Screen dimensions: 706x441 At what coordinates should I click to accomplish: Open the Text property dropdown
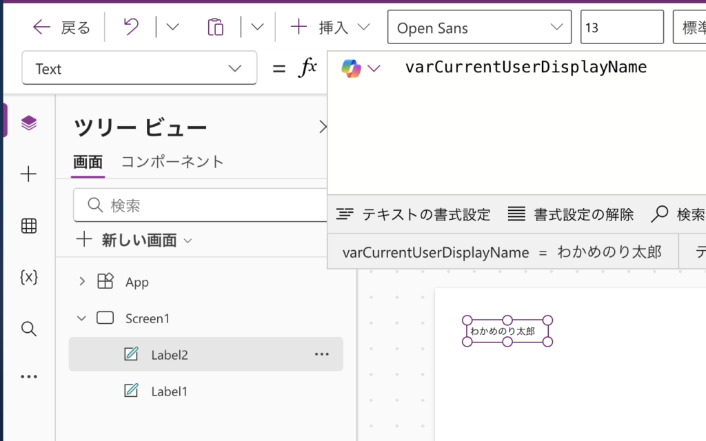tap(139, 68)
